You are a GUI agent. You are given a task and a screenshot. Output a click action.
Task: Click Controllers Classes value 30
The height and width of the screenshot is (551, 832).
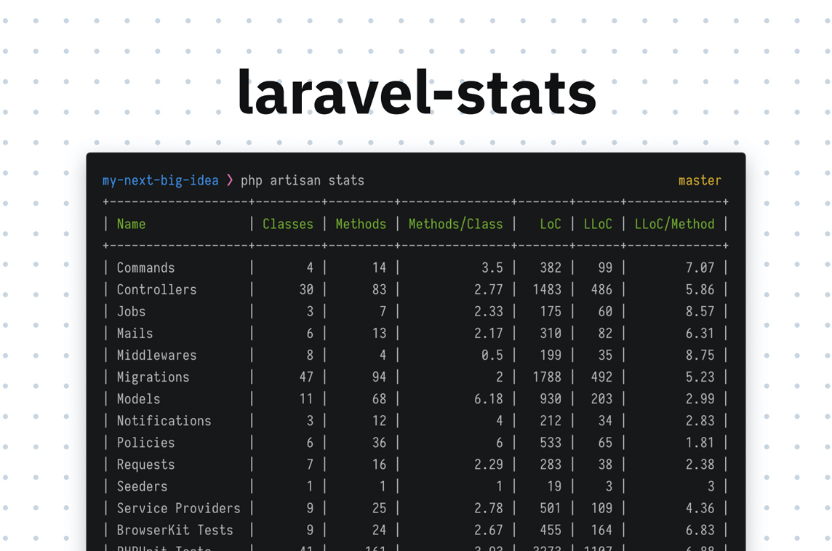click(x=306, y=289)
